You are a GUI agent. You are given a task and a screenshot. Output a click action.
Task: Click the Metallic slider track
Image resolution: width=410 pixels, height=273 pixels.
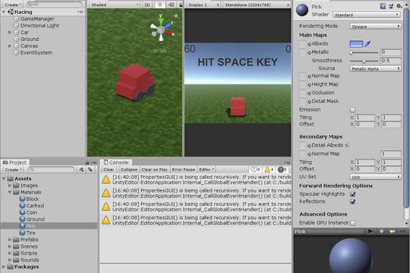[364, 53]
